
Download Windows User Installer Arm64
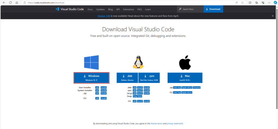click(103, 87)
